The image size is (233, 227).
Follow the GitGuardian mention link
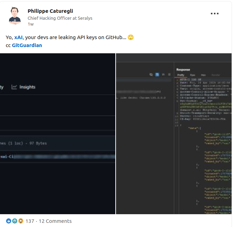tap(27, 45)
